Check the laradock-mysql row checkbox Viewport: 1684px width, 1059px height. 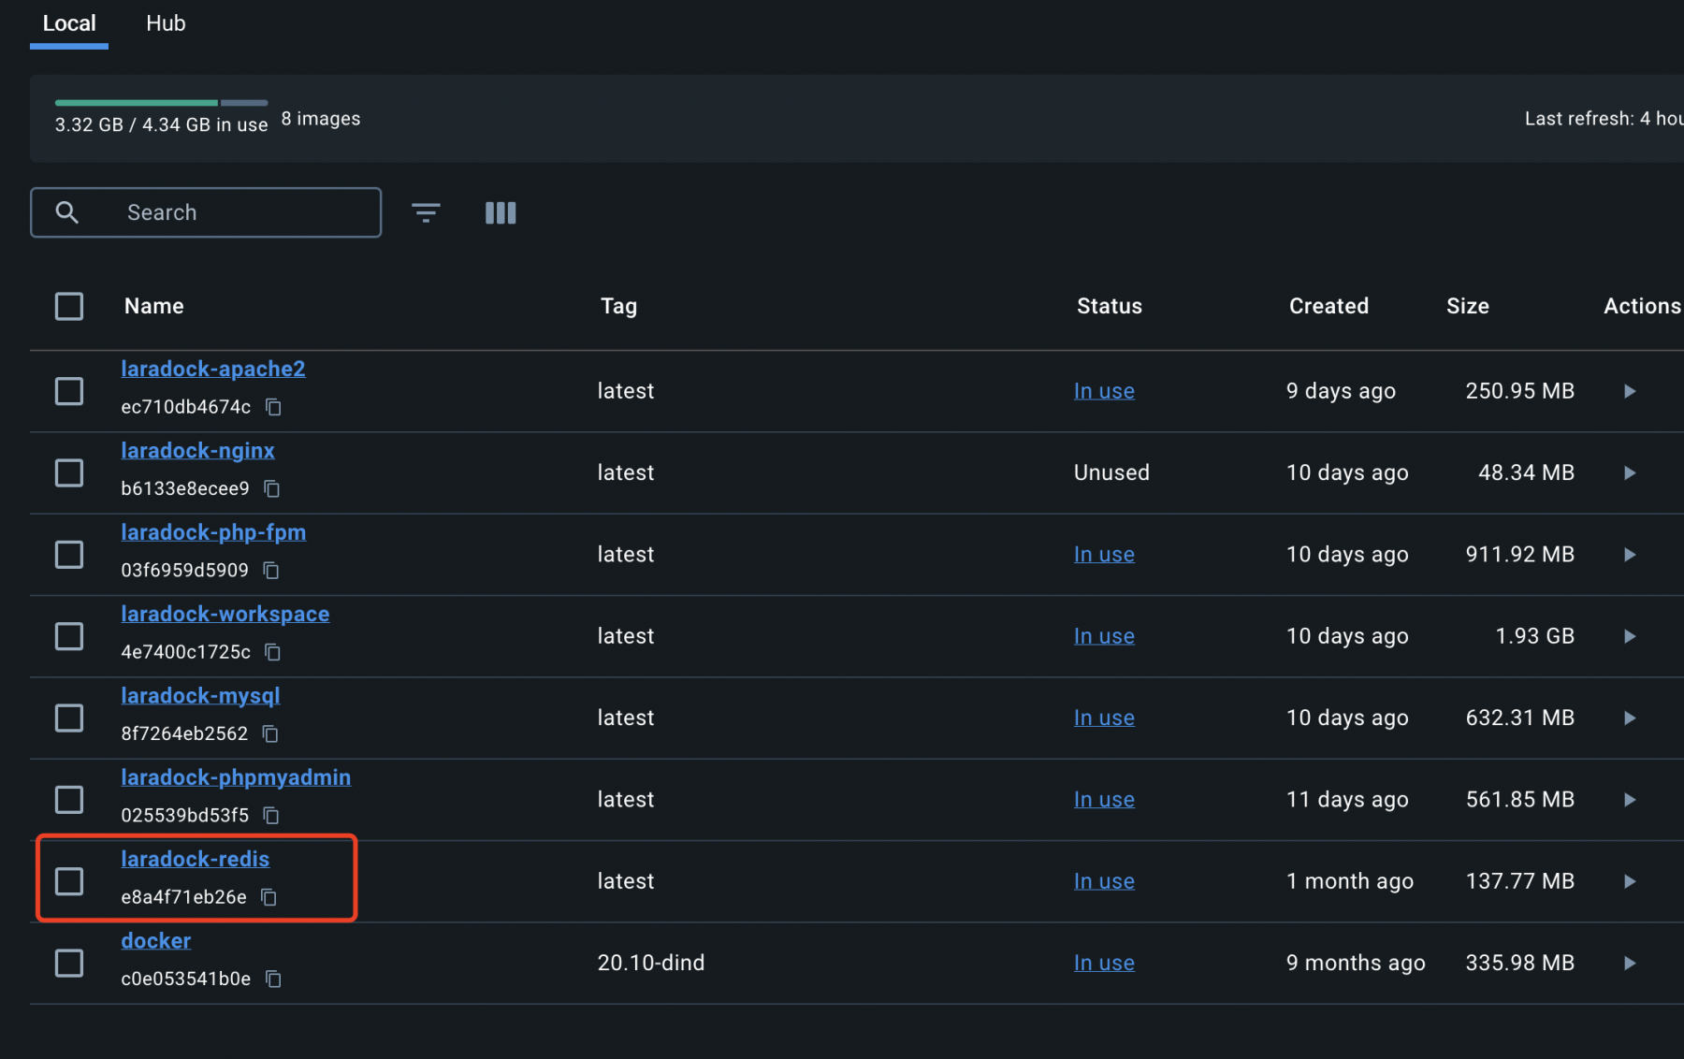[69, 718]
